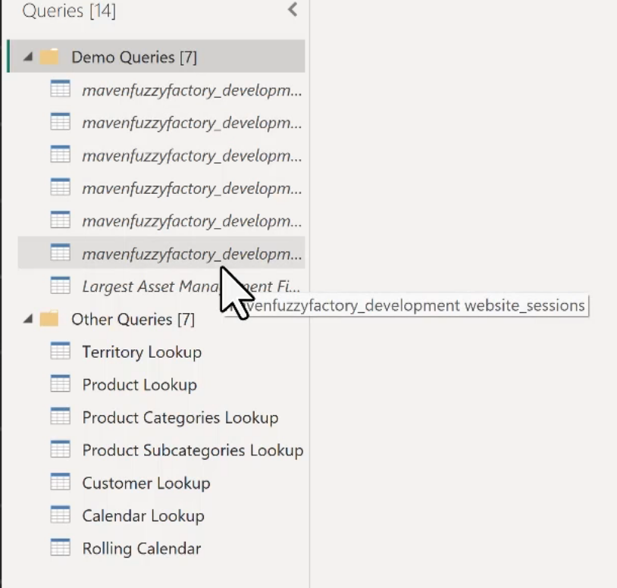Select the second mavenfuzzyfactory query in Demo Queries
617x588 pixels.
[x=191, y=123]
